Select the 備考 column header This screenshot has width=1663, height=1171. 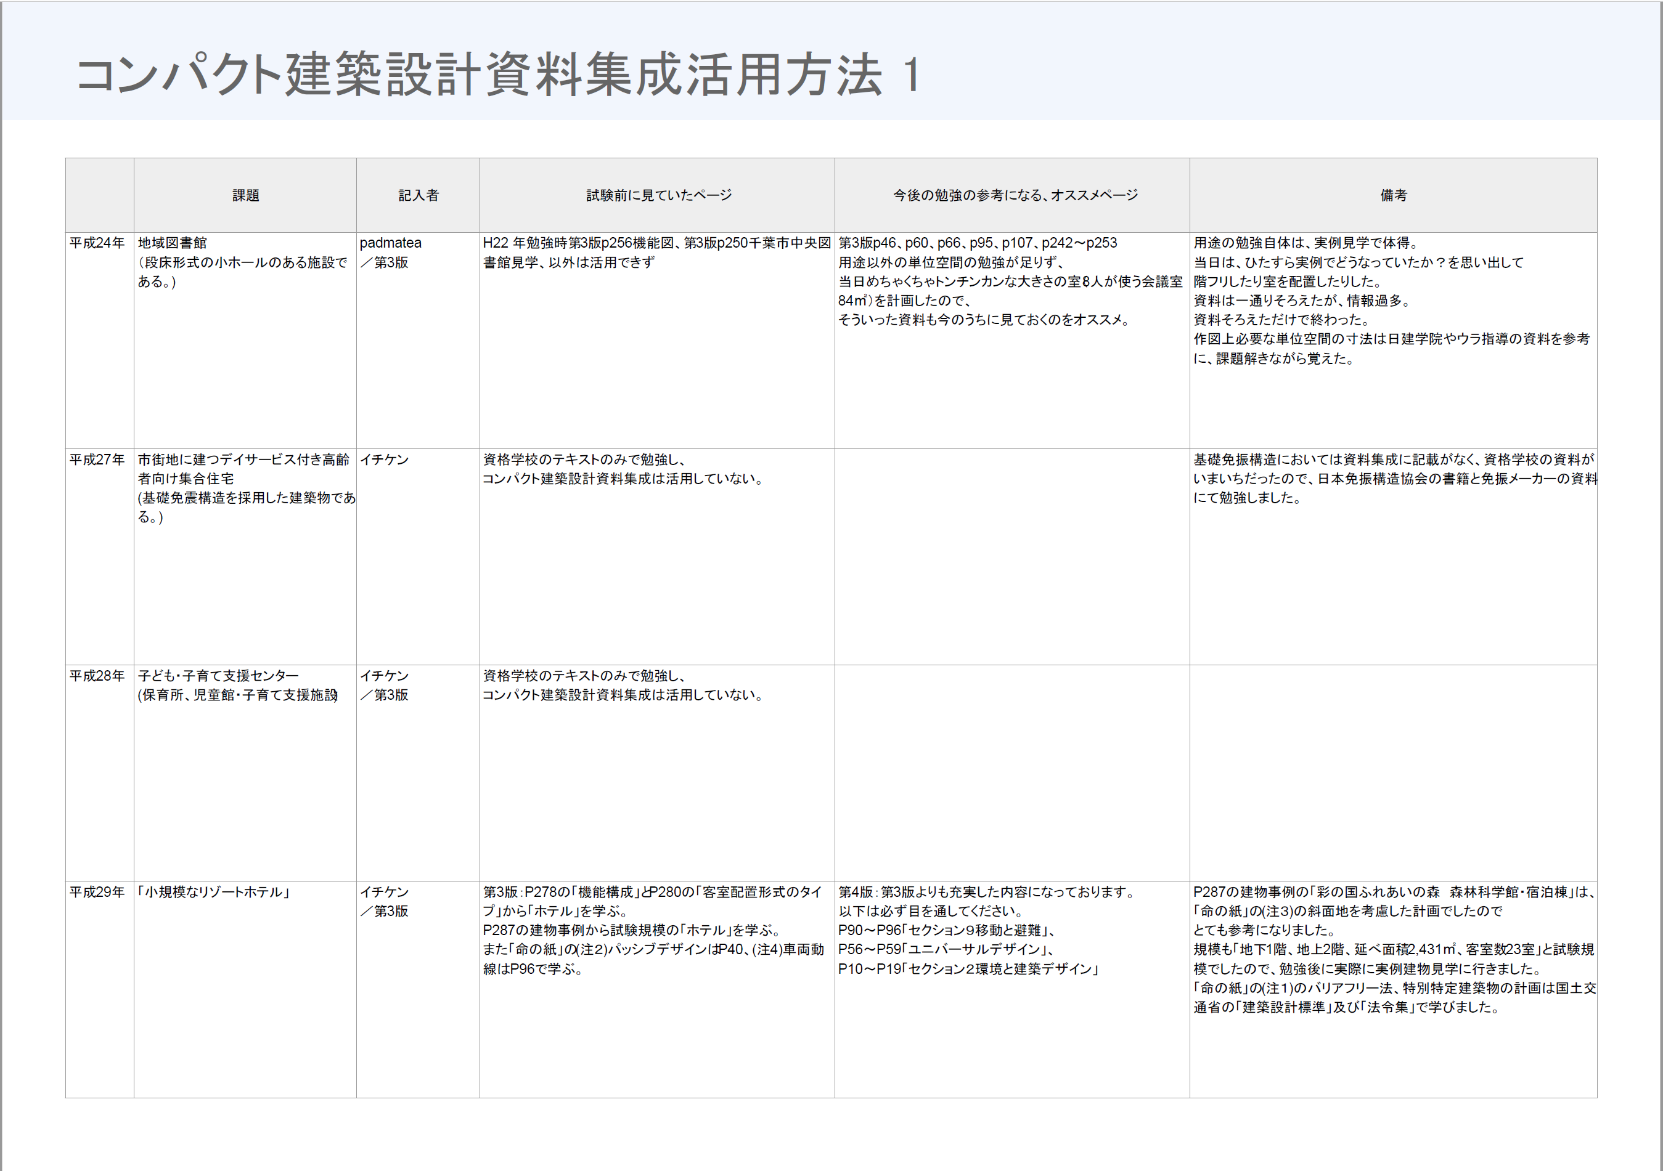point(1393,195)
